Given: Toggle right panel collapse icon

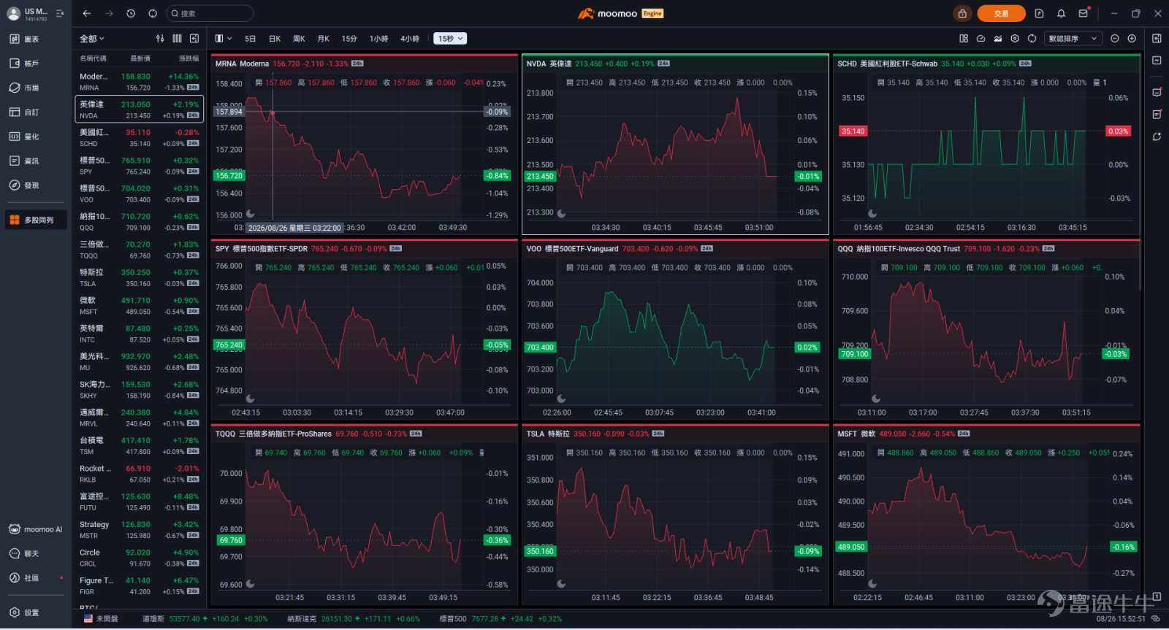Looking at the screenshot, I should coord(1157,38).
